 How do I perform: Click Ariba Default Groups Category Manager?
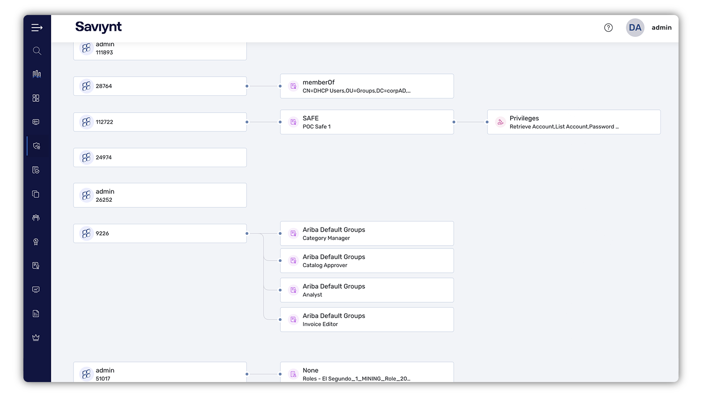[x=366, y=234]
